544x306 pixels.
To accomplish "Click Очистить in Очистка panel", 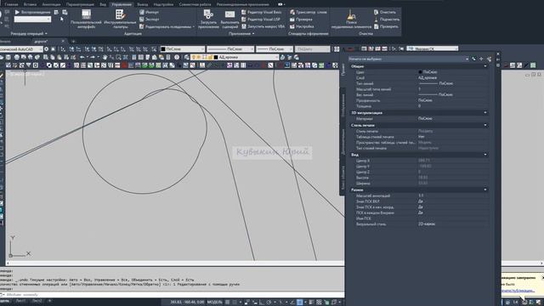I will [x=385, y=12].
